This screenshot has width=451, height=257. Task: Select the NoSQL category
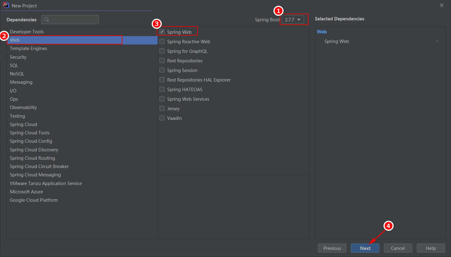pos(82,74)
